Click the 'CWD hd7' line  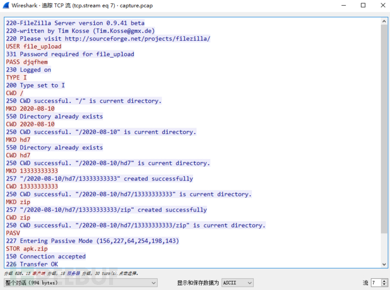(18, 155)
